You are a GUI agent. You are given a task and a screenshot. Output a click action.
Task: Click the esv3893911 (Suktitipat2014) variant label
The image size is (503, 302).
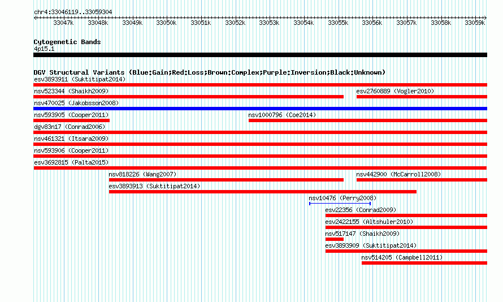point(80,79)
